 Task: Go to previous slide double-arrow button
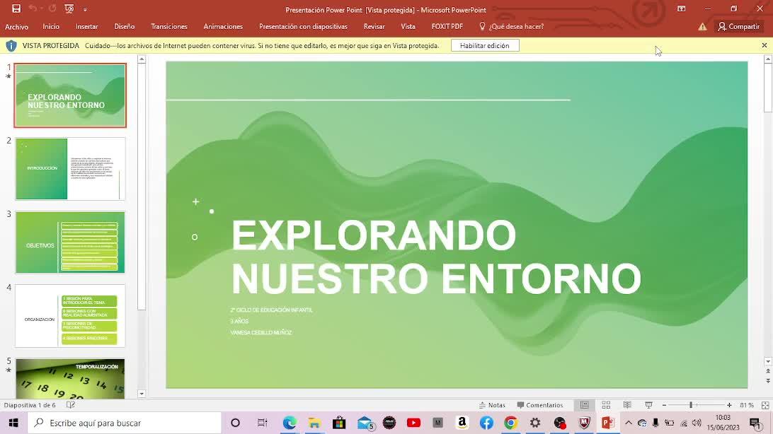point(767,372)
